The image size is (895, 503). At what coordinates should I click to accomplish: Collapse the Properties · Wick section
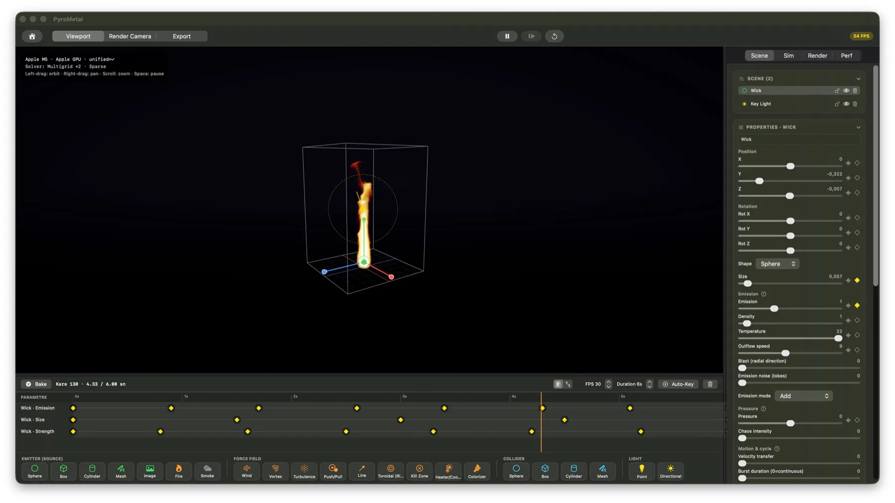858,127
